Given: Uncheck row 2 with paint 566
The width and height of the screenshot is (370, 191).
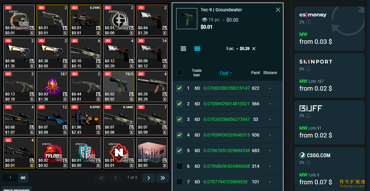Looking at the screenshot, I should tap(179, 104).
